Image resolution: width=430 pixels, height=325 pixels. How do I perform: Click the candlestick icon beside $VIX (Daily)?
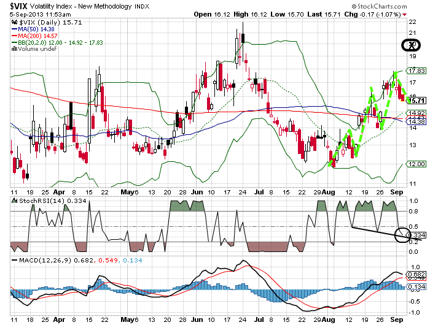(15, 23)
